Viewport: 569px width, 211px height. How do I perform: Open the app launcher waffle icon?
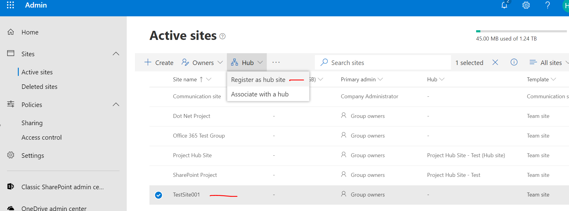10,5
